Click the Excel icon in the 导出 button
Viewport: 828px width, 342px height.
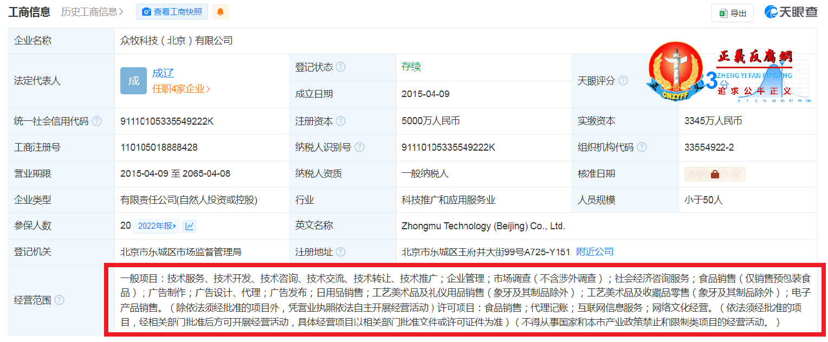[x=725, y=12]
